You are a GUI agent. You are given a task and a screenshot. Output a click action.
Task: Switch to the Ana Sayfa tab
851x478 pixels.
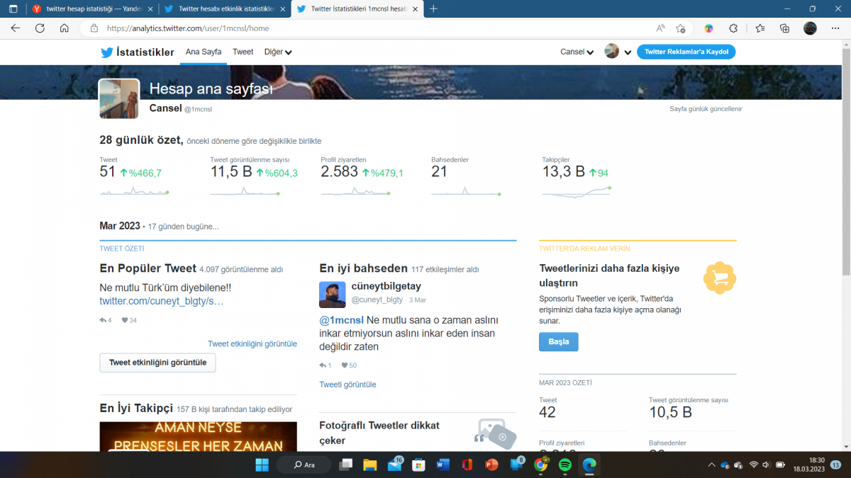pyautogui.click(x=204, y=52)
